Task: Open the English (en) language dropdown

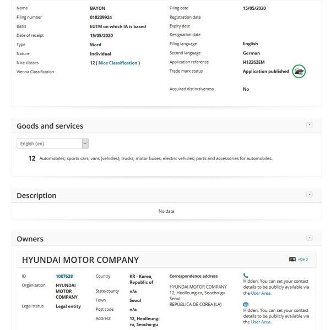Action: point(52,144)
